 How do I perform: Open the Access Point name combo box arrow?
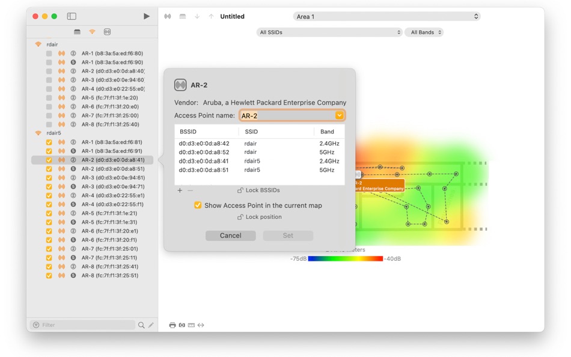tap(339, 115)
